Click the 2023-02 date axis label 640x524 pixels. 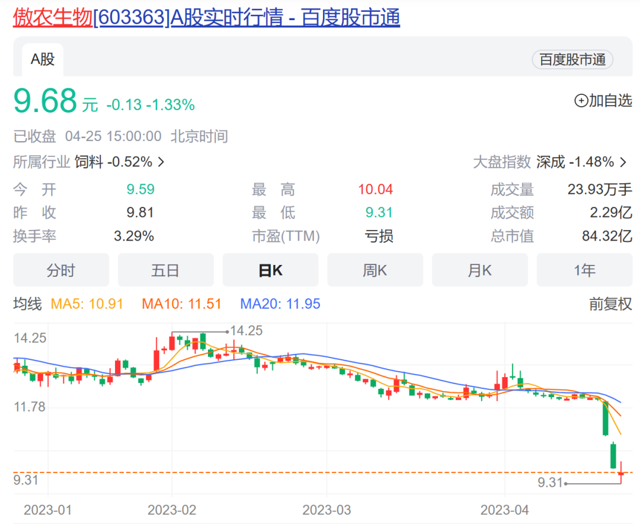[172, 510]
